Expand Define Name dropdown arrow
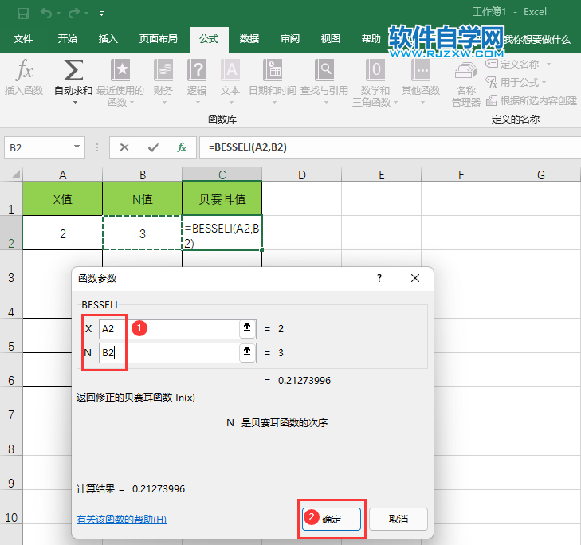Image resolution: width=581 pixels, height=545 pixels. pos(548,64)
